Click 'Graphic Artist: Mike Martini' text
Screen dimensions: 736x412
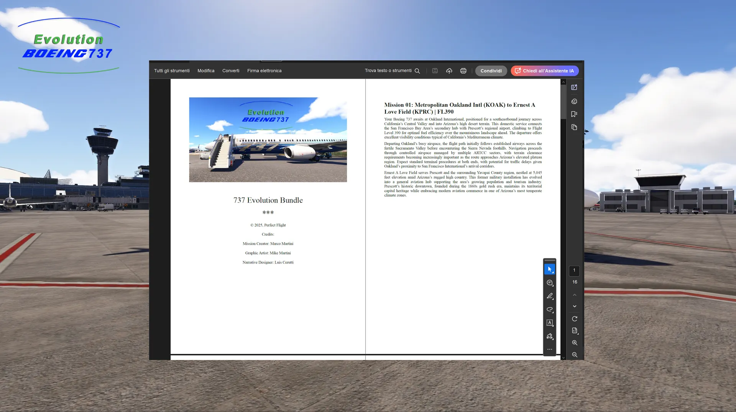(x=268, y=253)
